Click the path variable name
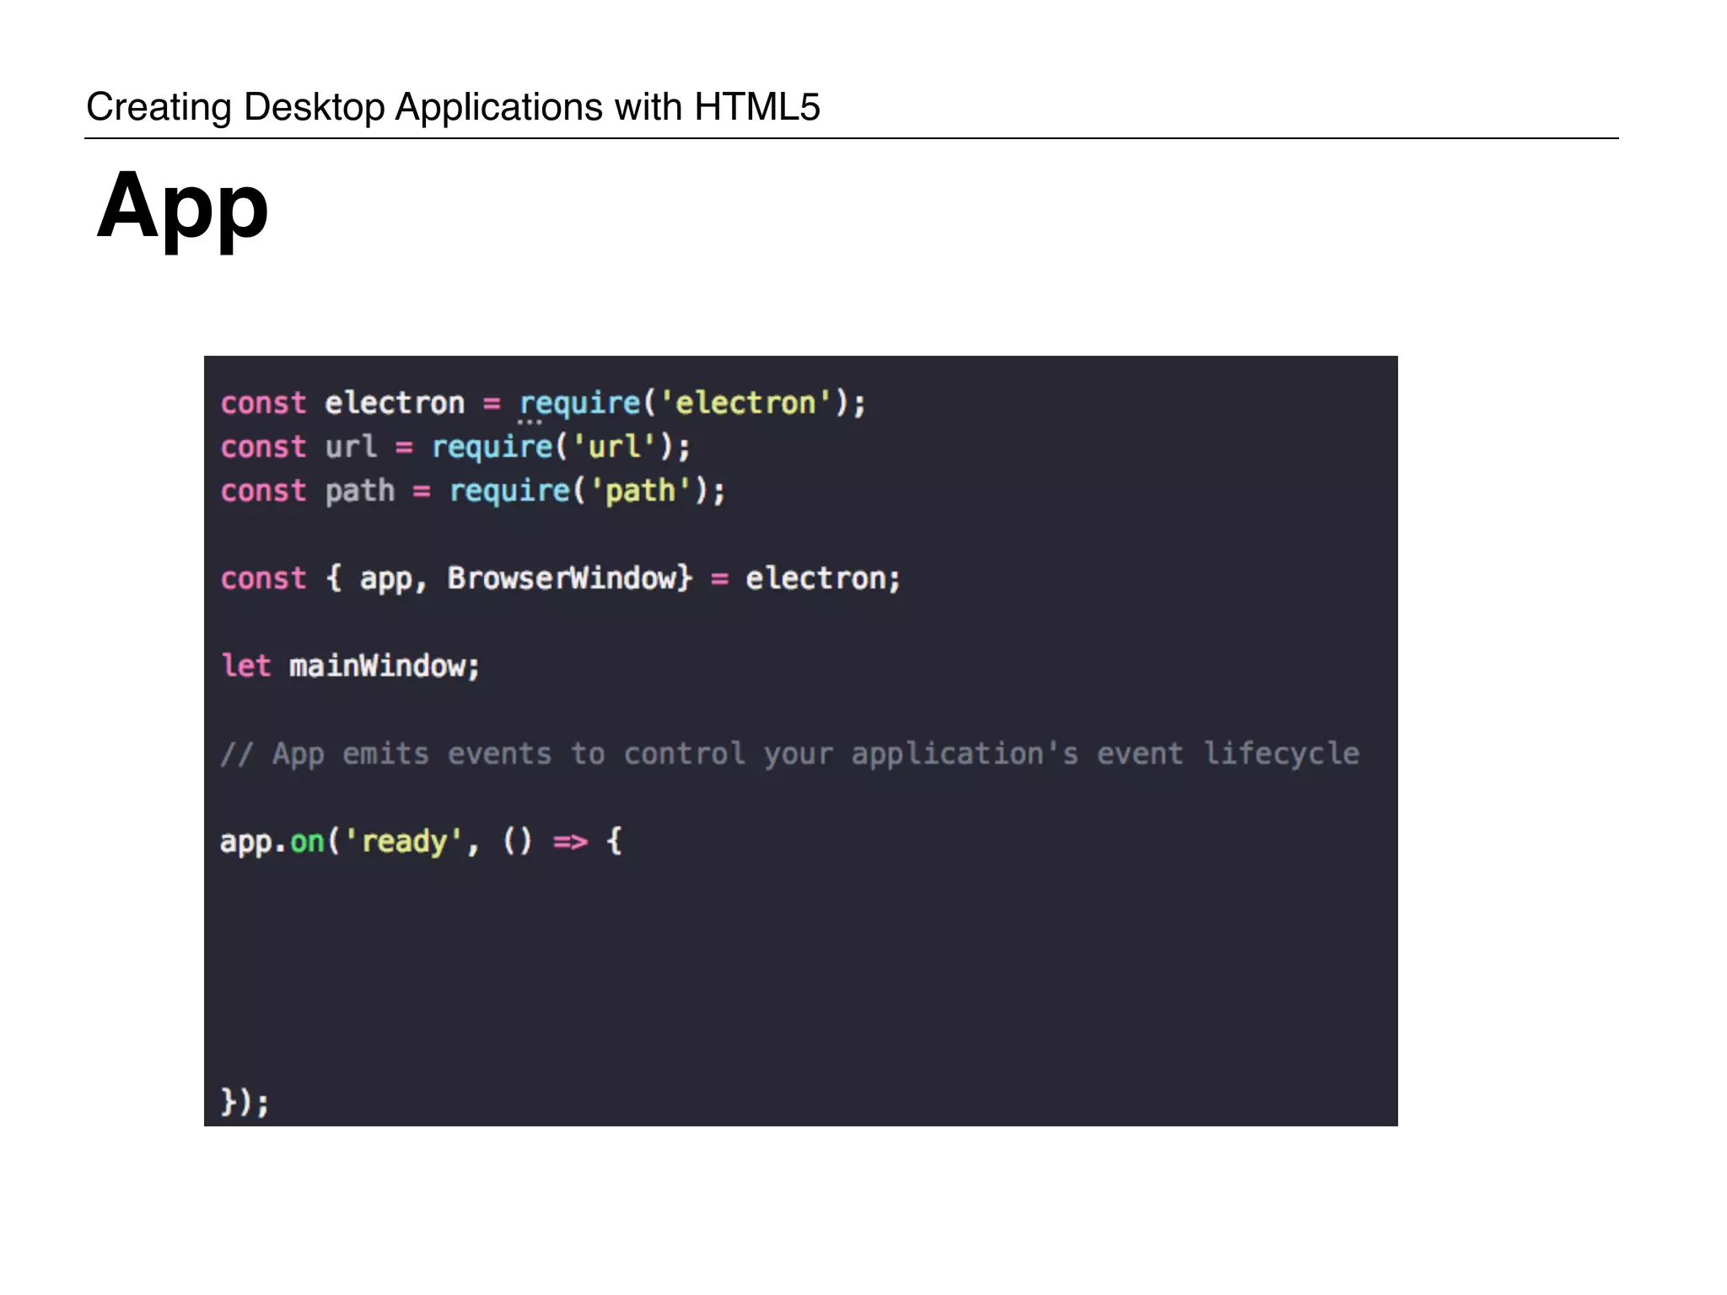 pyautogui.click(x=359, y=491)
